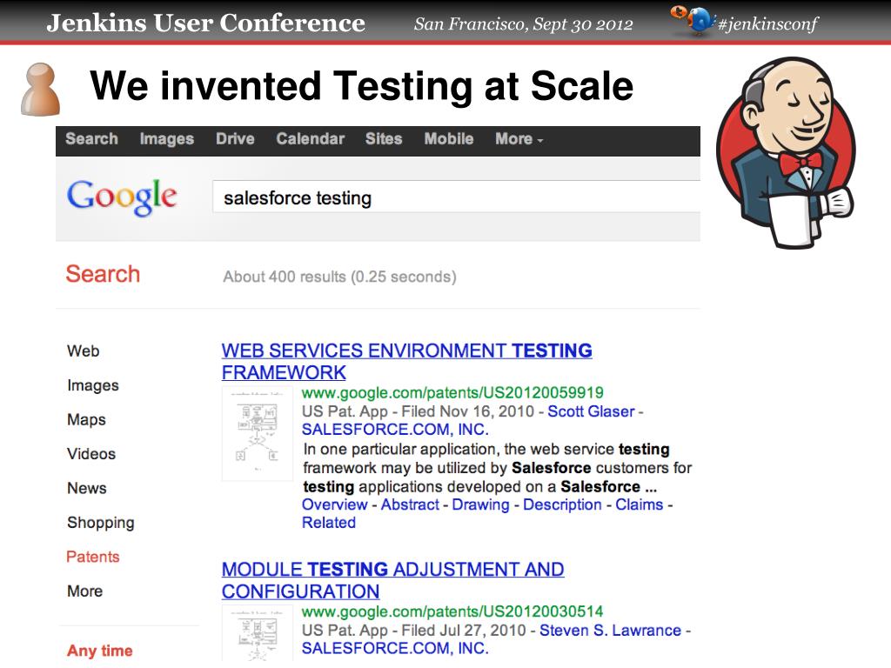The height and width of the screenshot is (668, 891).
Task: Click URL www.google.com/patents/US20120030514
Action: (x=452, y=611)
